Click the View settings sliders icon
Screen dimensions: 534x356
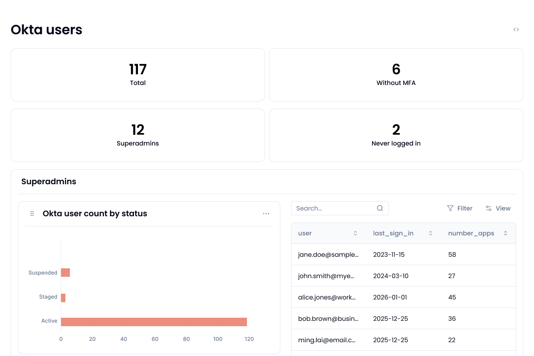point(489,208)
